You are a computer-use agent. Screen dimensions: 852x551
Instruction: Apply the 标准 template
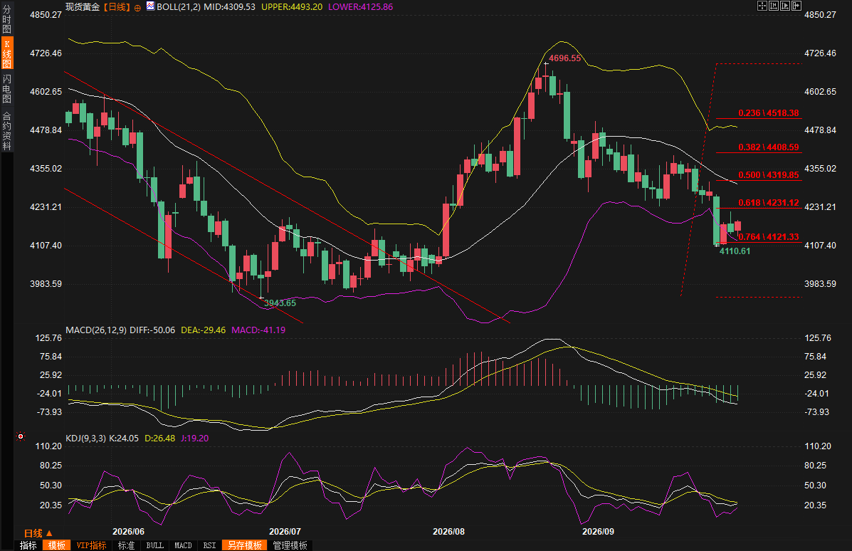[x=126, y=545]
